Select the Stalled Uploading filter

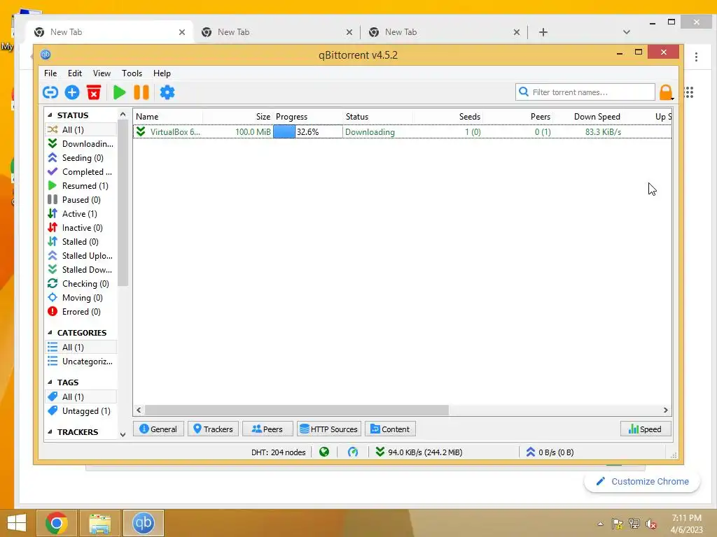coord(81,256)
